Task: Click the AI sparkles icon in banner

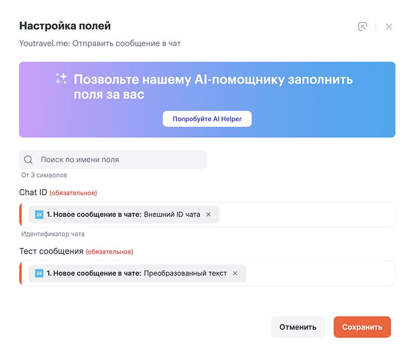Action: pos(61,78)
